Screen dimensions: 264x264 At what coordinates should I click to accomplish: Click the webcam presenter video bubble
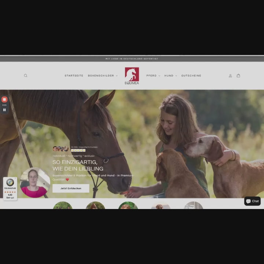34,182
